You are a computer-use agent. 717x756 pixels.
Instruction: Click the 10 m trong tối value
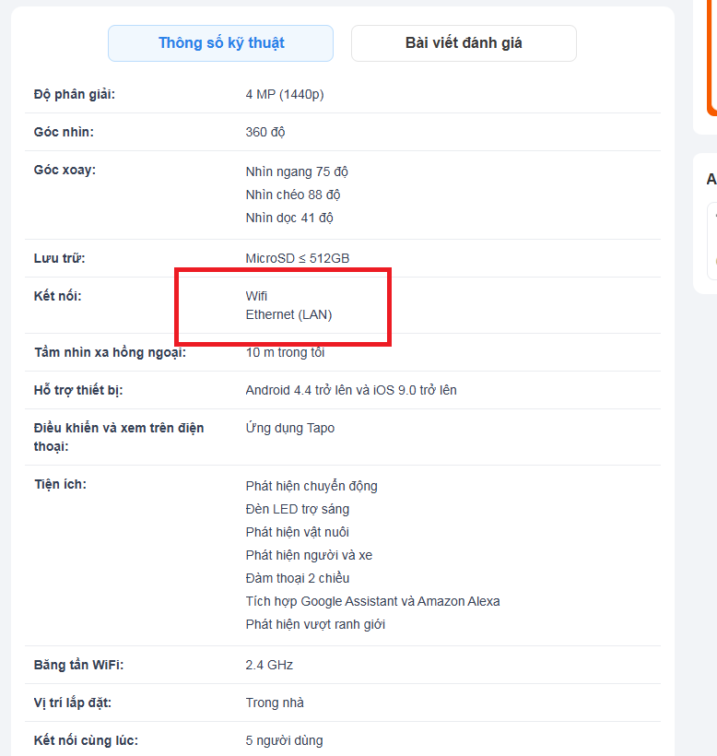[x=285, y=352]
